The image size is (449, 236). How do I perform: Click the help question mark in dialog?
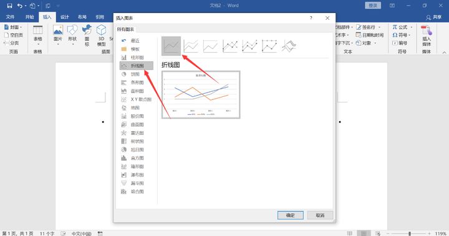[311, 18]
